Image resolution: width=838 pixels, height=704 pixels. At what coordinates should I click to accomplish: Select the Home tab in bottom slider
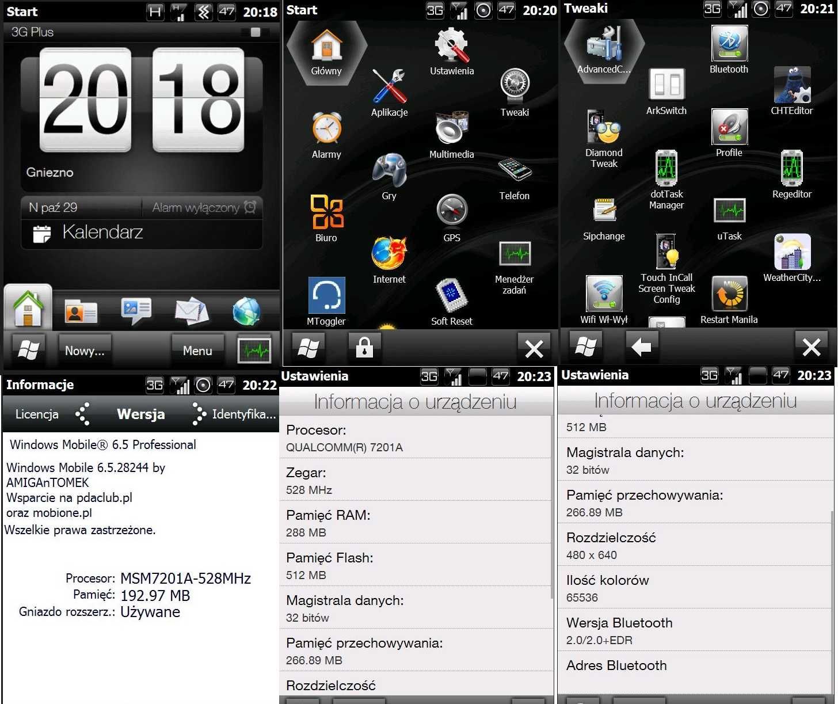point(28,309)
